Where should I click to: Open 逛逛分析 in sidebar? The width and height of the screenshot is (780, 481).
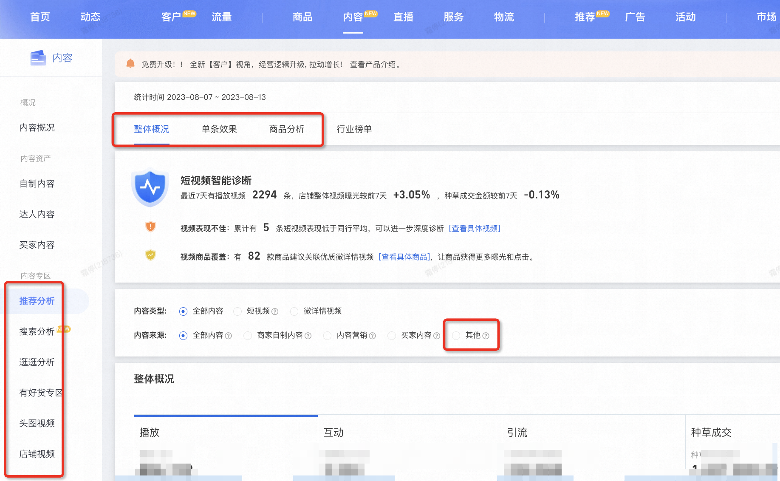pos(37,362)
